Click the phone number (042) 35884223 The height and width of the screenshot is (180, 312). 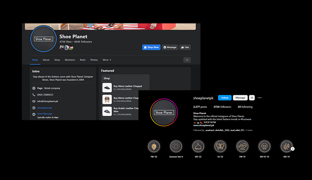45,94
